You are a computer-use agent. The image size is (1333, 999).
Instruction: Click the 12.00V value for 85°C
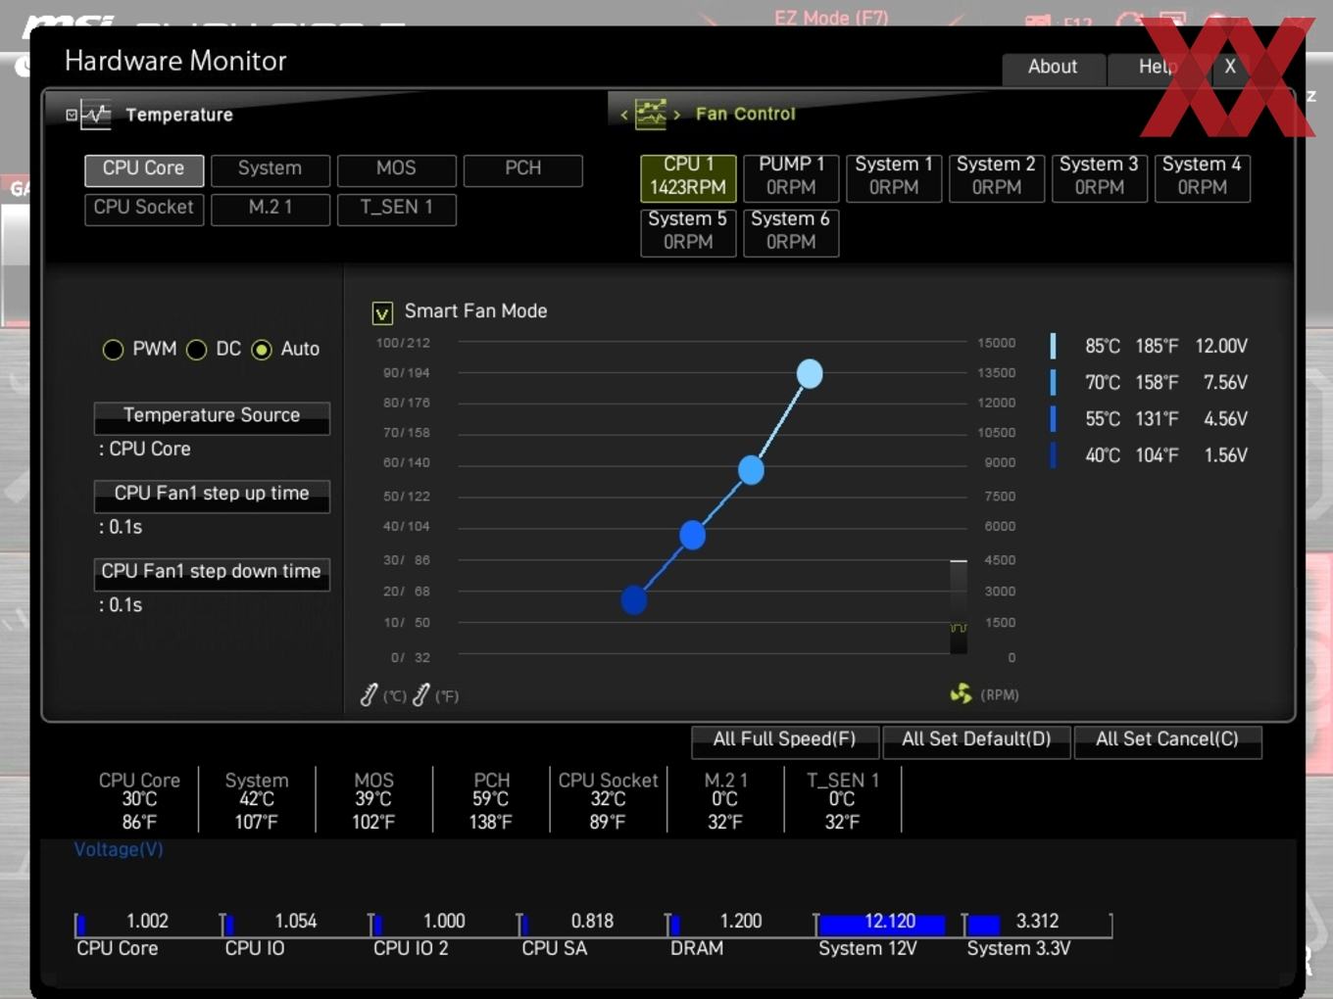tap(1221, 346)
